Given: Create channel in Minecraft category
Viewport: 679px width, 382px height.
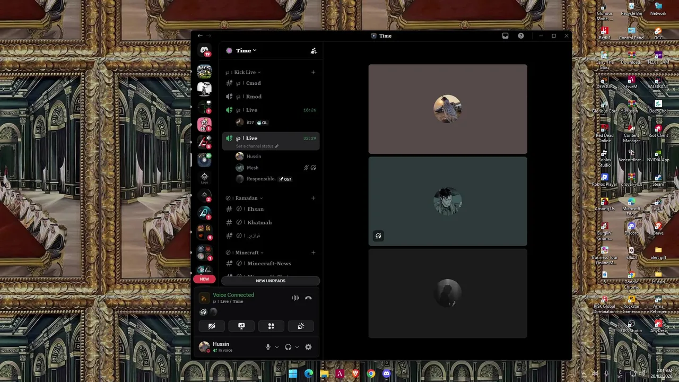Looking at the screenshot, I should pyautogui.click(x=313, y=253).
